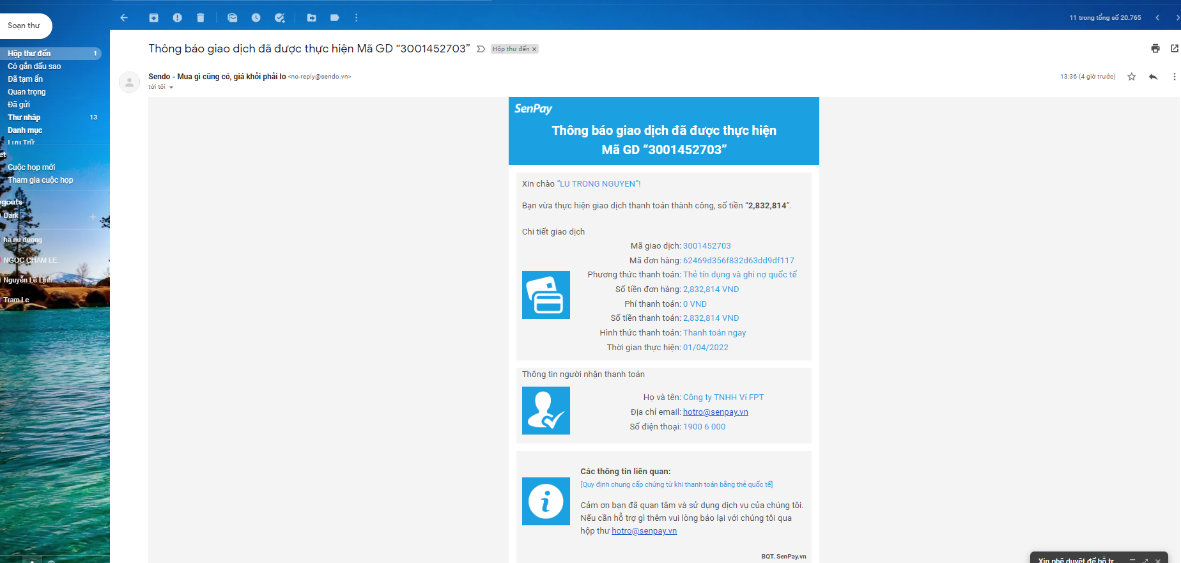Open chat with ha nu duong
The image size is (1181, 563).
point(23,240)
